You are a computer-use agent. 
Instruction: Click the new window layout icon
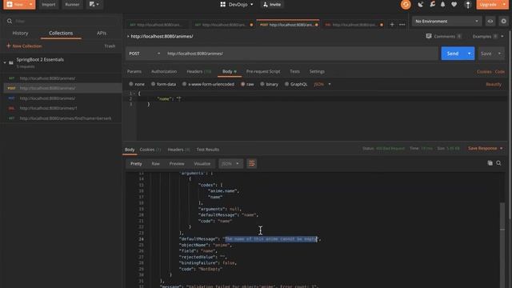94,4
